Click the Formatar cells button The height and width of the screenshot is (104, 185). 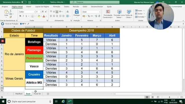pyautogui.click(x=140, y=17)
